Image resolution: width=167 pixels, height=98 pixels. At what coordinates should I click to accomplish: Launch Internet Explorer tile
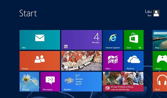click(x=113, y=40)
